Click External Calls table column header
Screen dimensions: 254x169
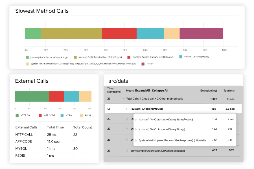26,127
